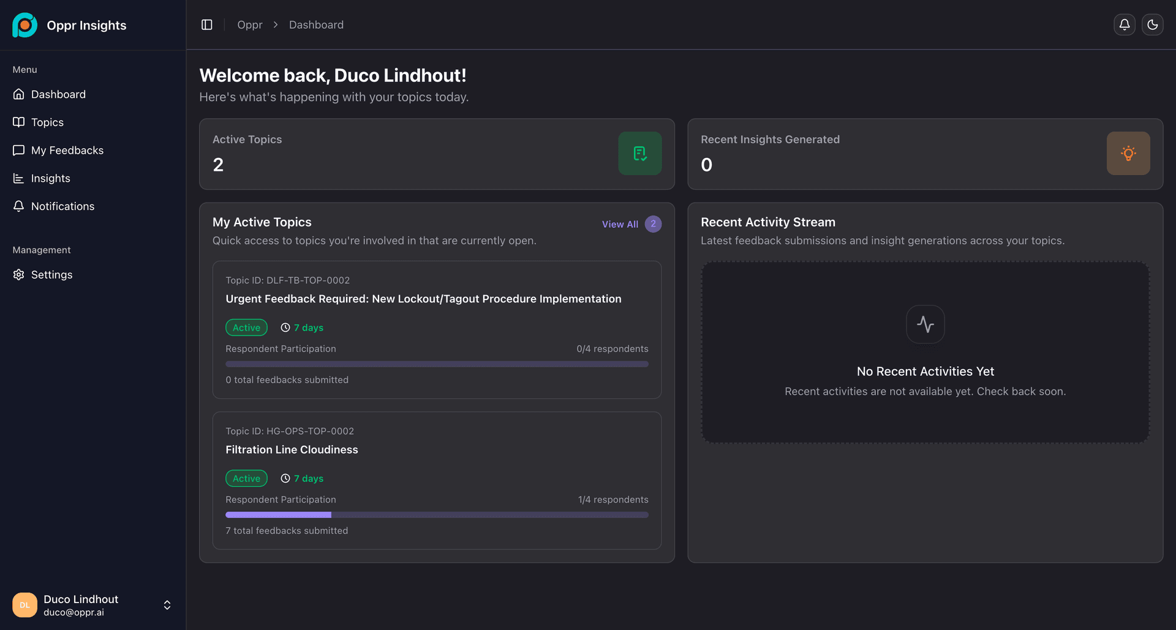Click the 1/4 respondents progress bar
The height and width of the screenshot is (630, 1176).
(437, 515)
